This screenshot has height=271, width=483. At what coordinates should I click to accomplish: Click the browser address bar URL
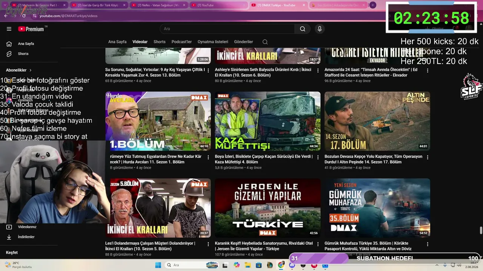pyautogui.click(x=68, y=16)
